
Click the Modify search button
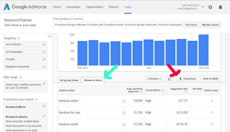211,25
